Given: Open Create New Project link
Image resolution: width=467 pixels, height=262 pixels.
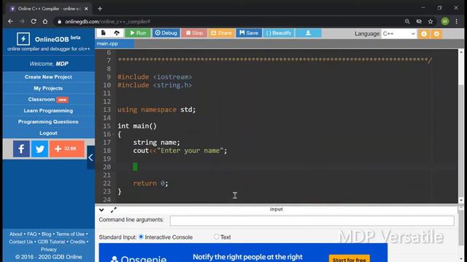Looking at the screenshot, I should pyautogui.click(x=48, y=77).
